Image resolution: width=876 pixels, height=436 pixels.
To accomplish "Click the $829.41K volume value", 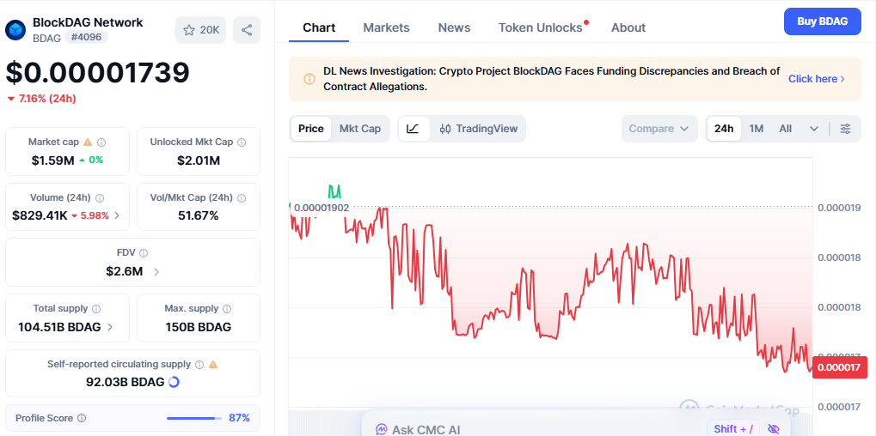I will tap(40, 215).
